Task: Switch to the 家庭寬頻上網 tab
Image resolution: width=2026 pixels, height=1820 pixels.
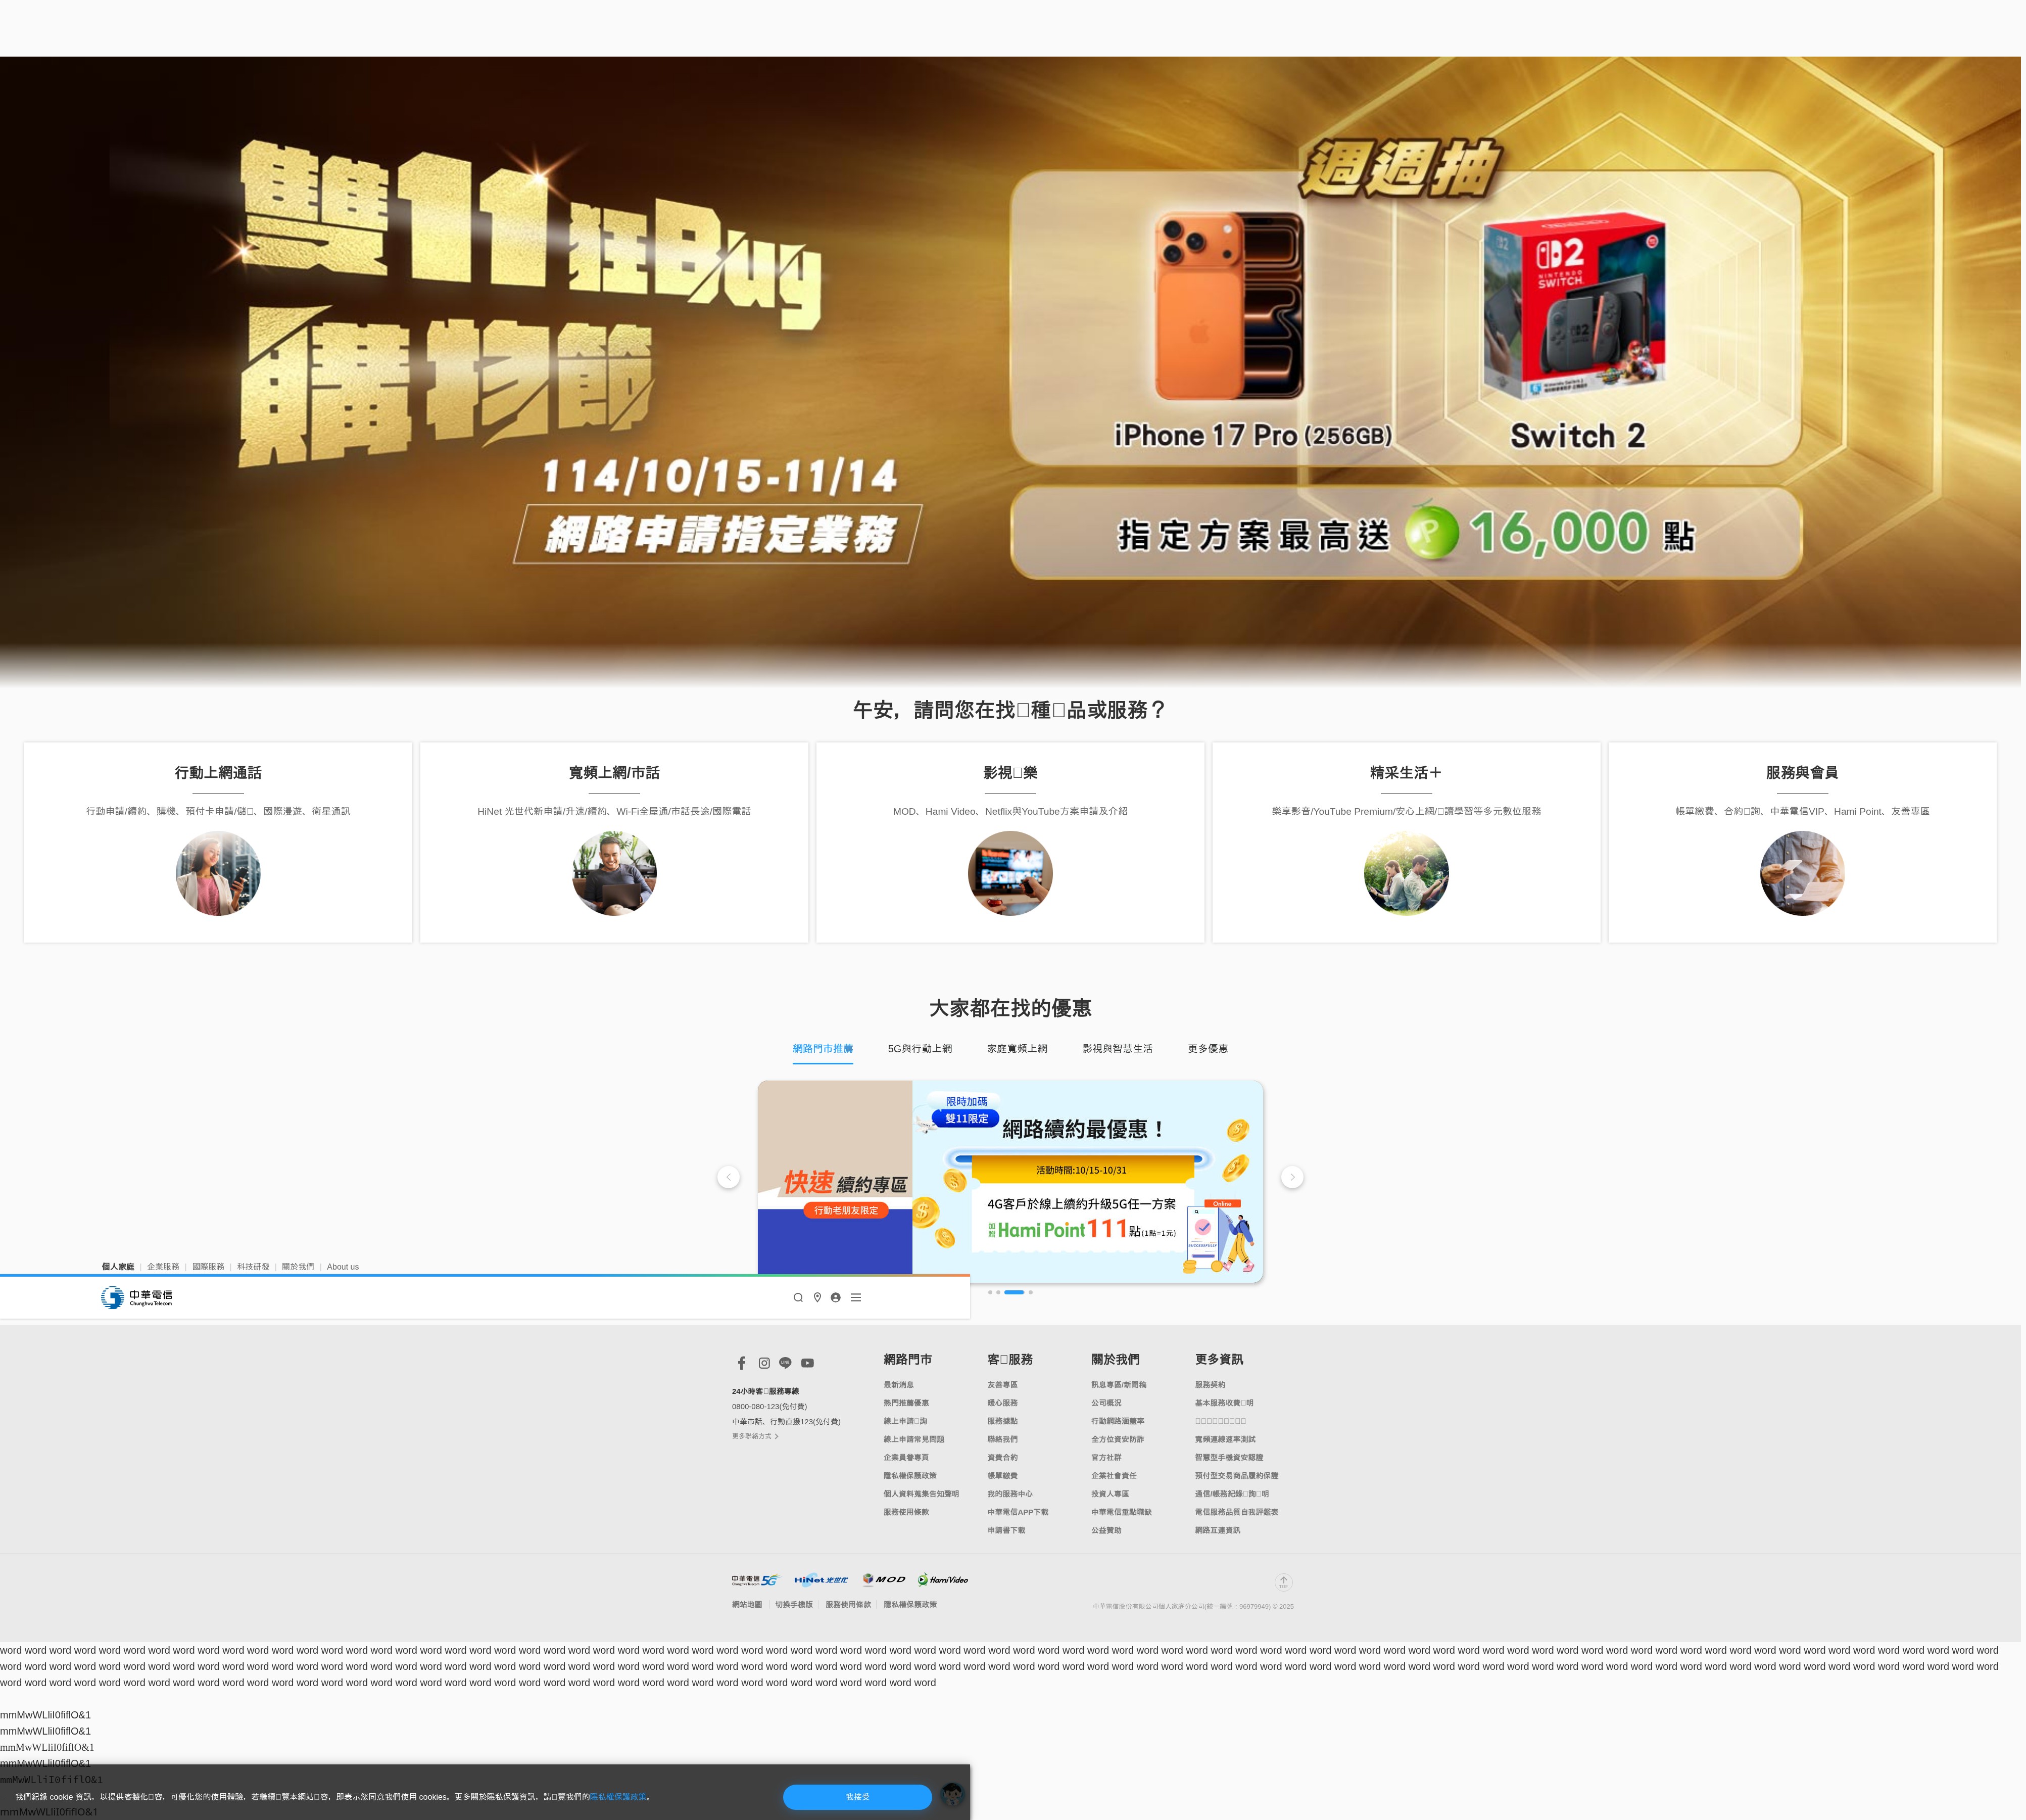Action: 1017,1048
